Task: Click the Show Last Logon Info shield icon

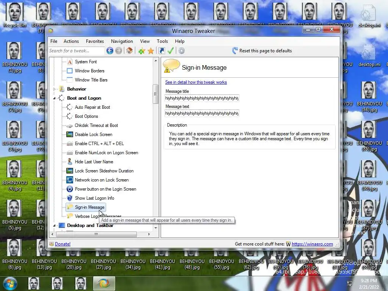Action: [x=70, y=198]
